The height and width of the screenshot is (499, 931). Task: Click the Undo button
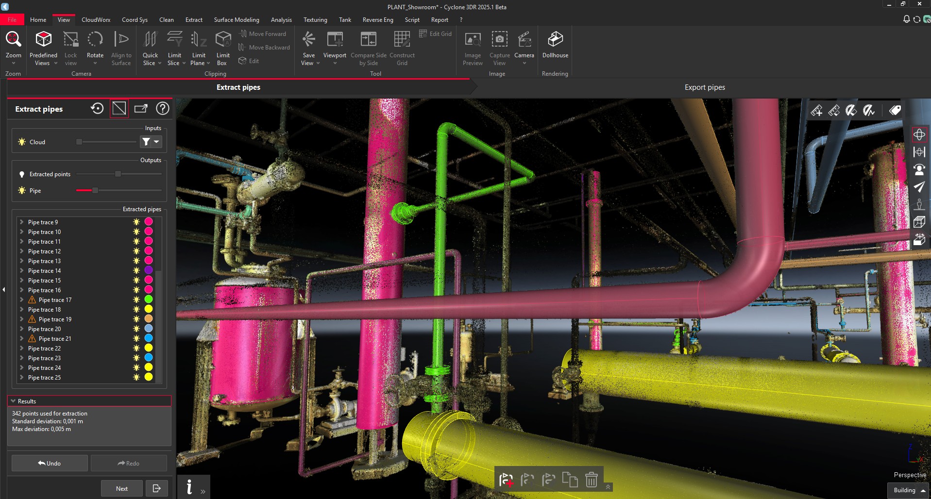[x=49, y=463]
